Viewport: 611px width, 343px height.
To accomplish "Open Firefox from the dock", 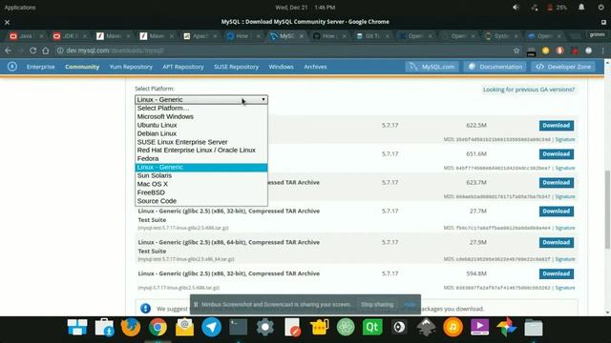I will point(131,327).
